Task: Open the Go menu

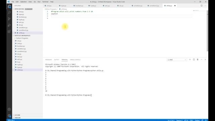Action: click(x=35, y=2)
